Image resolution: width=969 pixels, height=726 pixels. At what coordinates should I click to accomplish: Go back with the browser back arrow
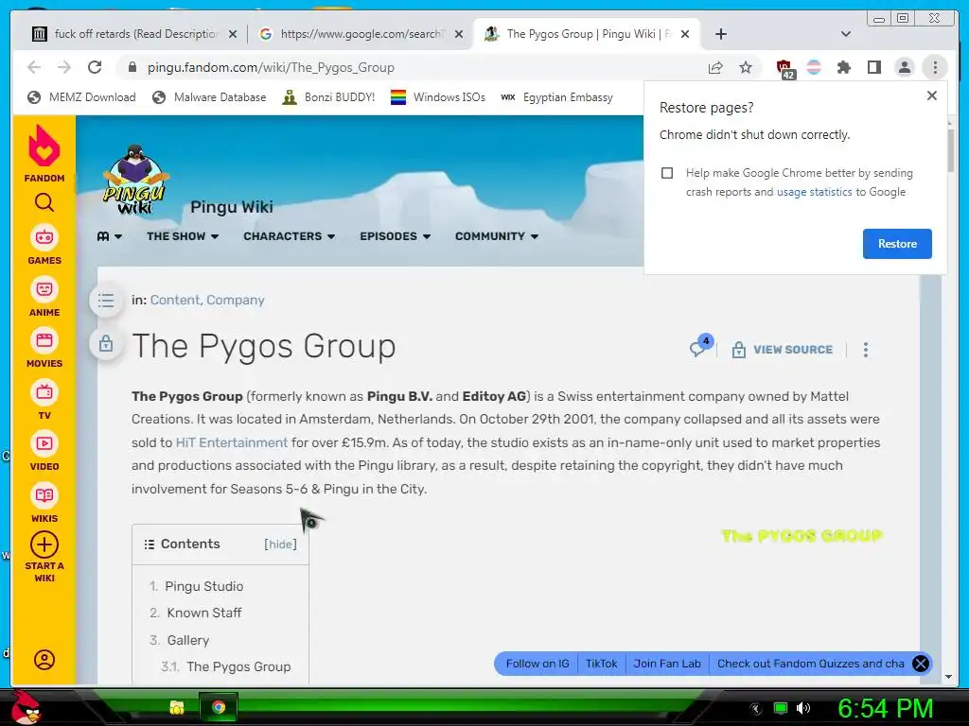34,67
